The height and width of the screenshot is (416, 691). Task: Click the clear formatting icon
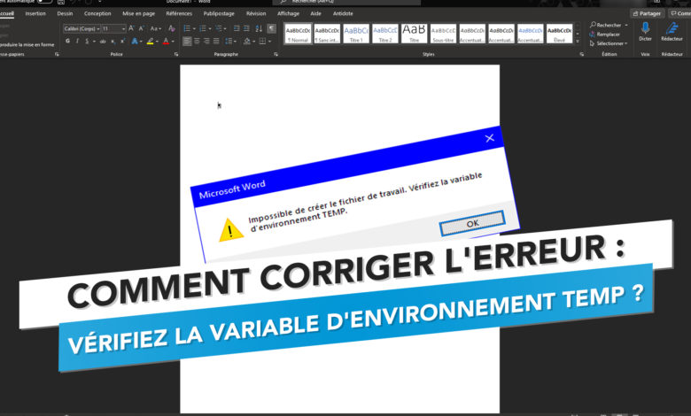tap(170, 28)
